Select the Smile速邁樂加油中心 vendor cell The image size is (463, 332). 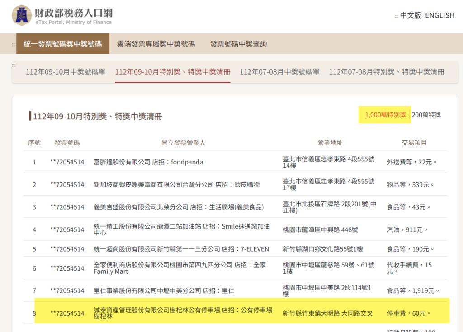[x=182, y=229]
